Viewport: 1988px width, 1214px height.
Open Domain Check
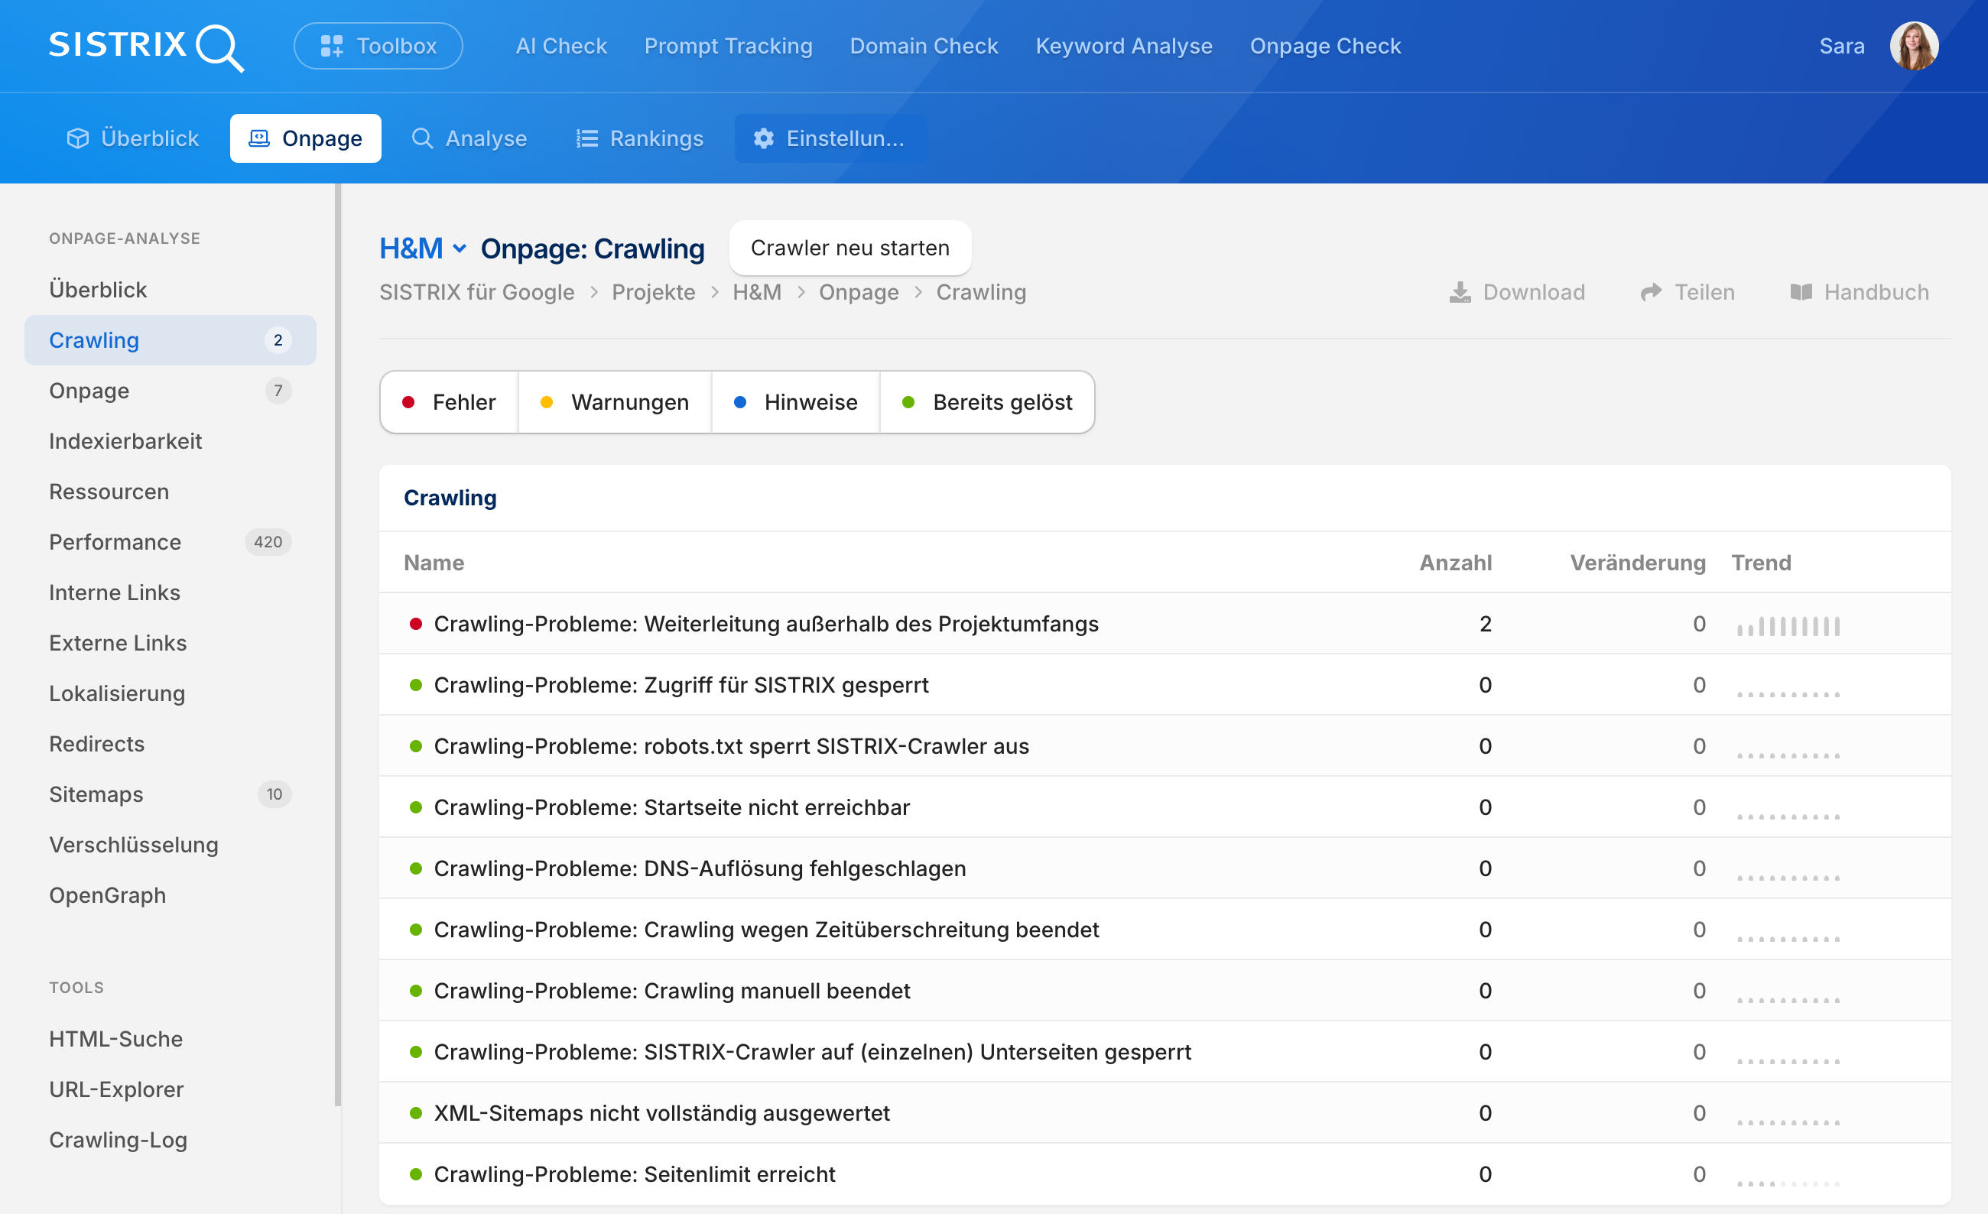[x=924, y=46]
